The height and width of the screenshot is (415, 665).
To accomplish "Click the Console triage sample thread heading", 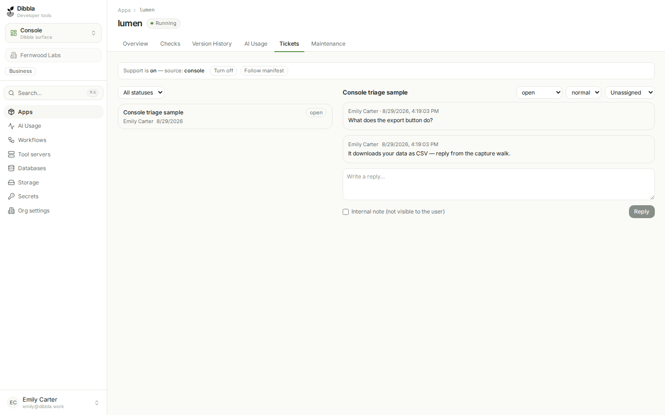I will click(375, 93).
